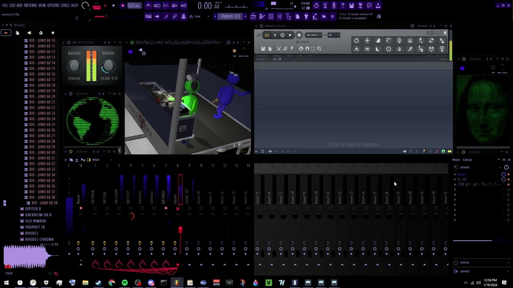513x288 pixels.
Task: Open the Pattern 333 selector dropdown
Action: point(230,16)
